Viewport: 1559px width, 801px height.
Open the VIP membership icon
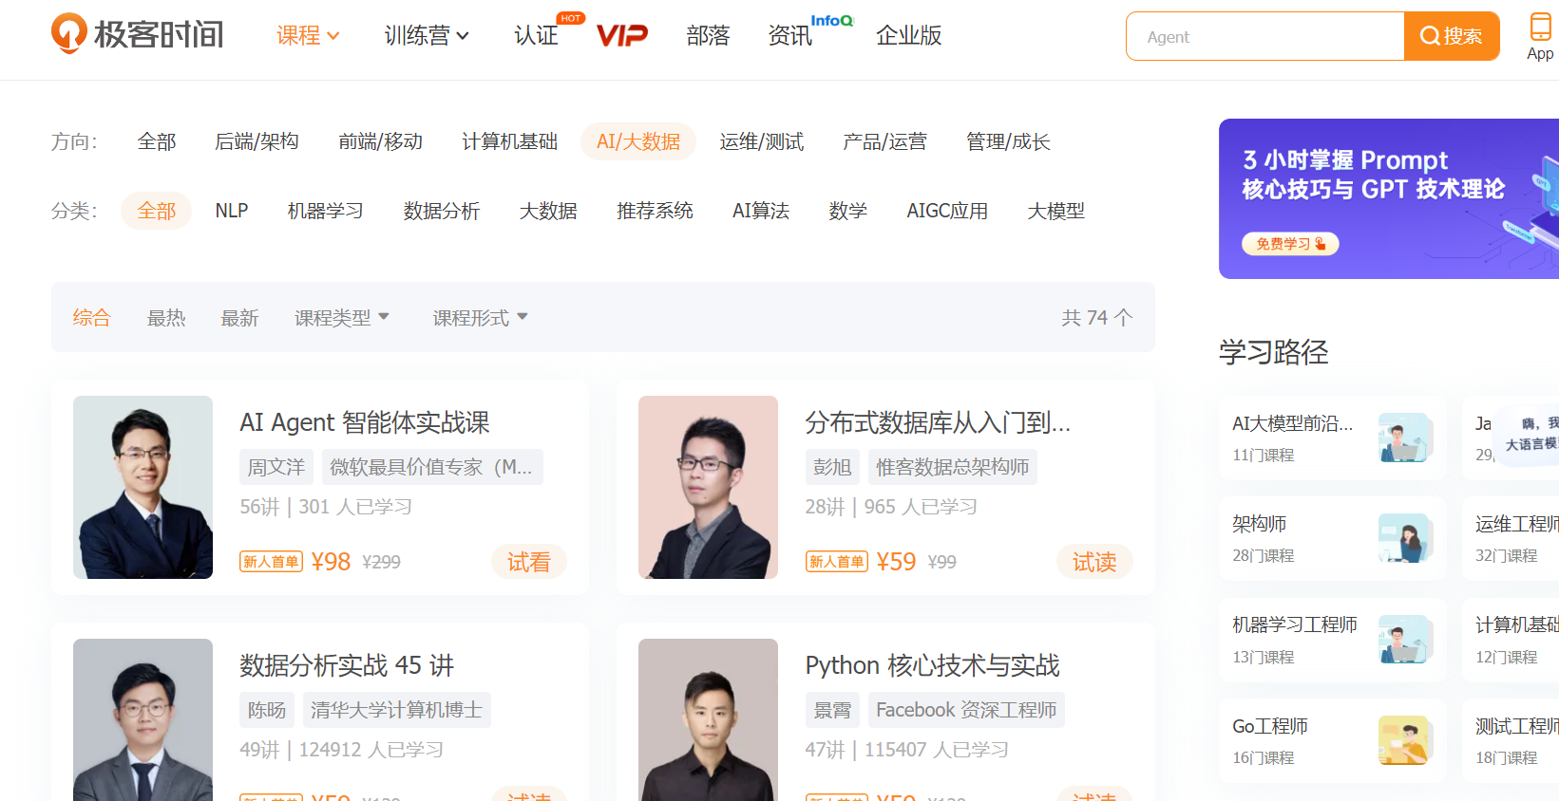tap(621, 36)
